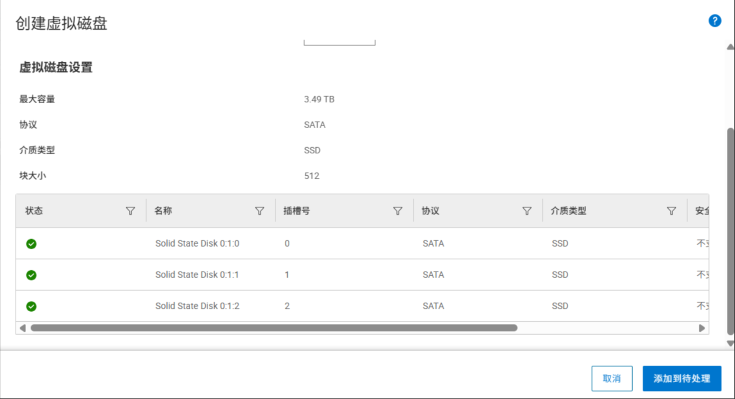Click the left arrow of the horizontal scrollbar
735x399 pixels.
point(22,327)
